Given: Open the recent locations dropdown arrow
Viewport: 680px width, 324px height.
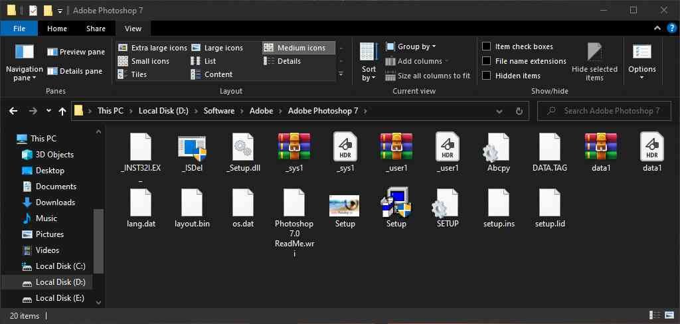Looking at the screenshot, I should 48,111.
